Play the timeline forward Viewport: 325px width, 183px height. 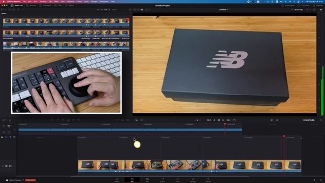pyautogui.click(x=223, y=120)
